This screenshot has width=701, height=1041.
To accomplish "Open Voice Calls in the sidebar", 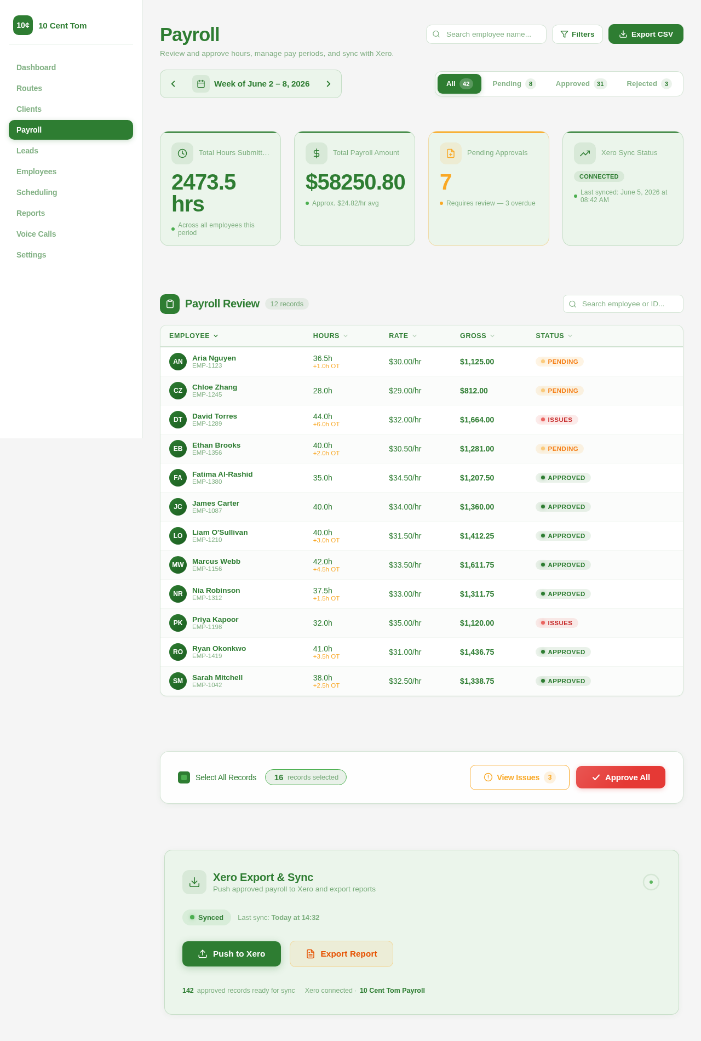I will tap(71, 234).
